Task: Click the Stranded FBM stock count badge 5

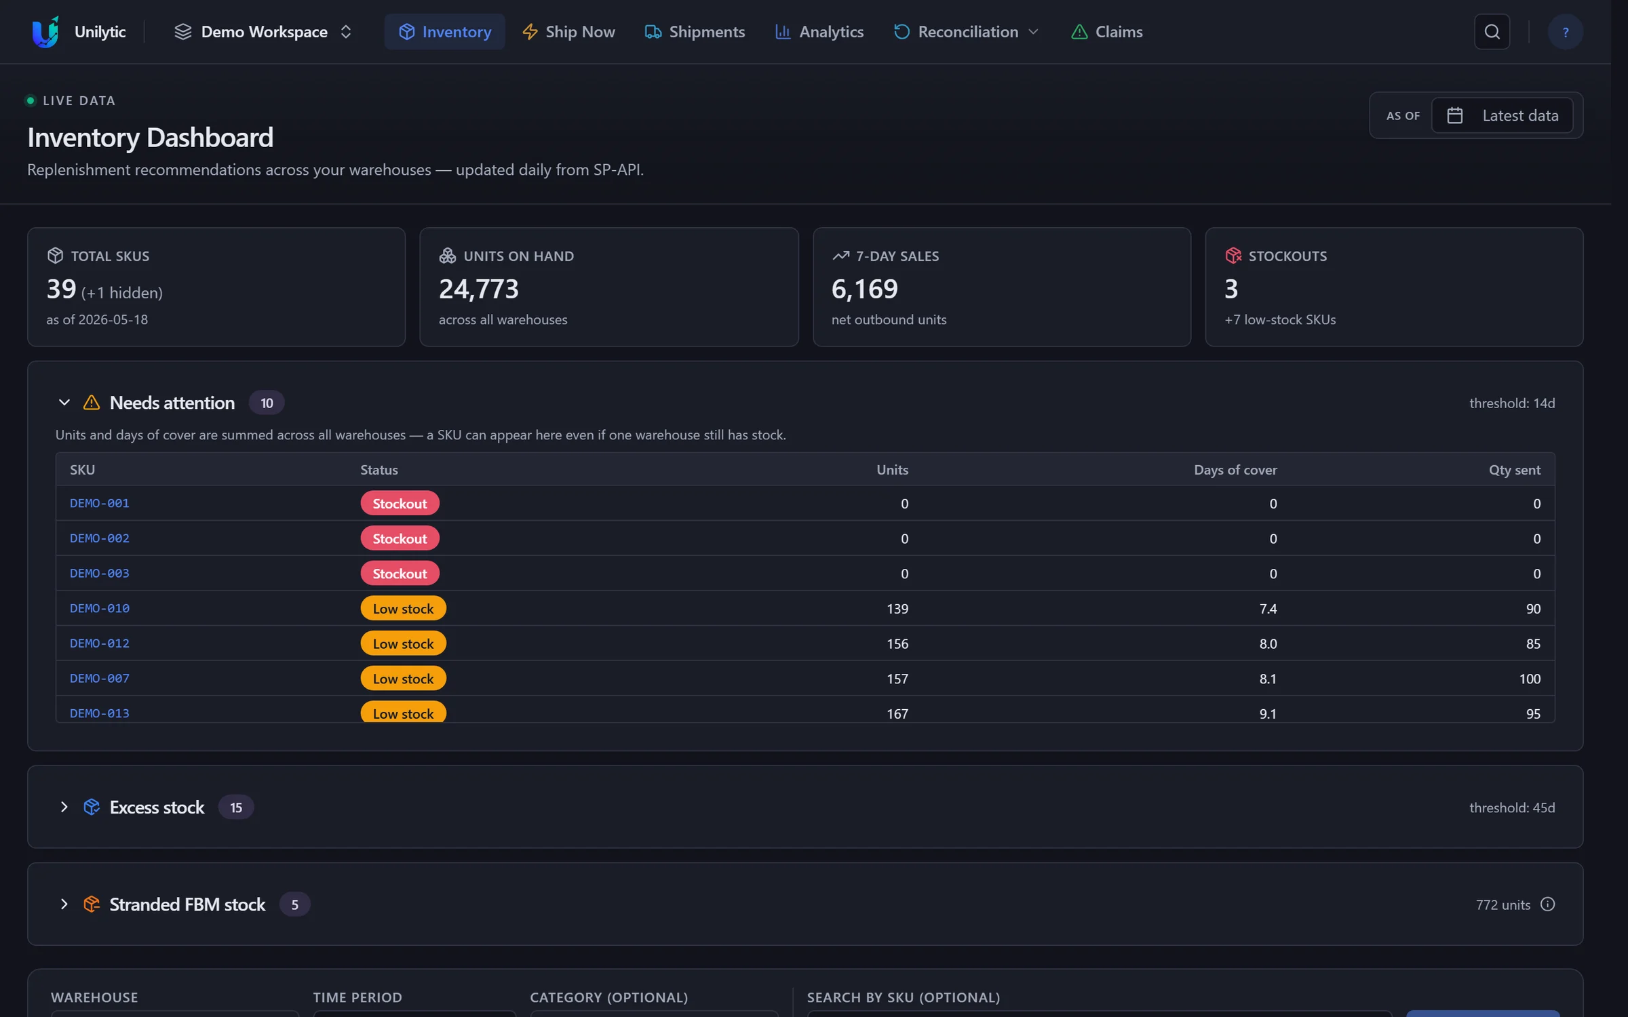Action: pyautogui.click(x=294, y=904)
